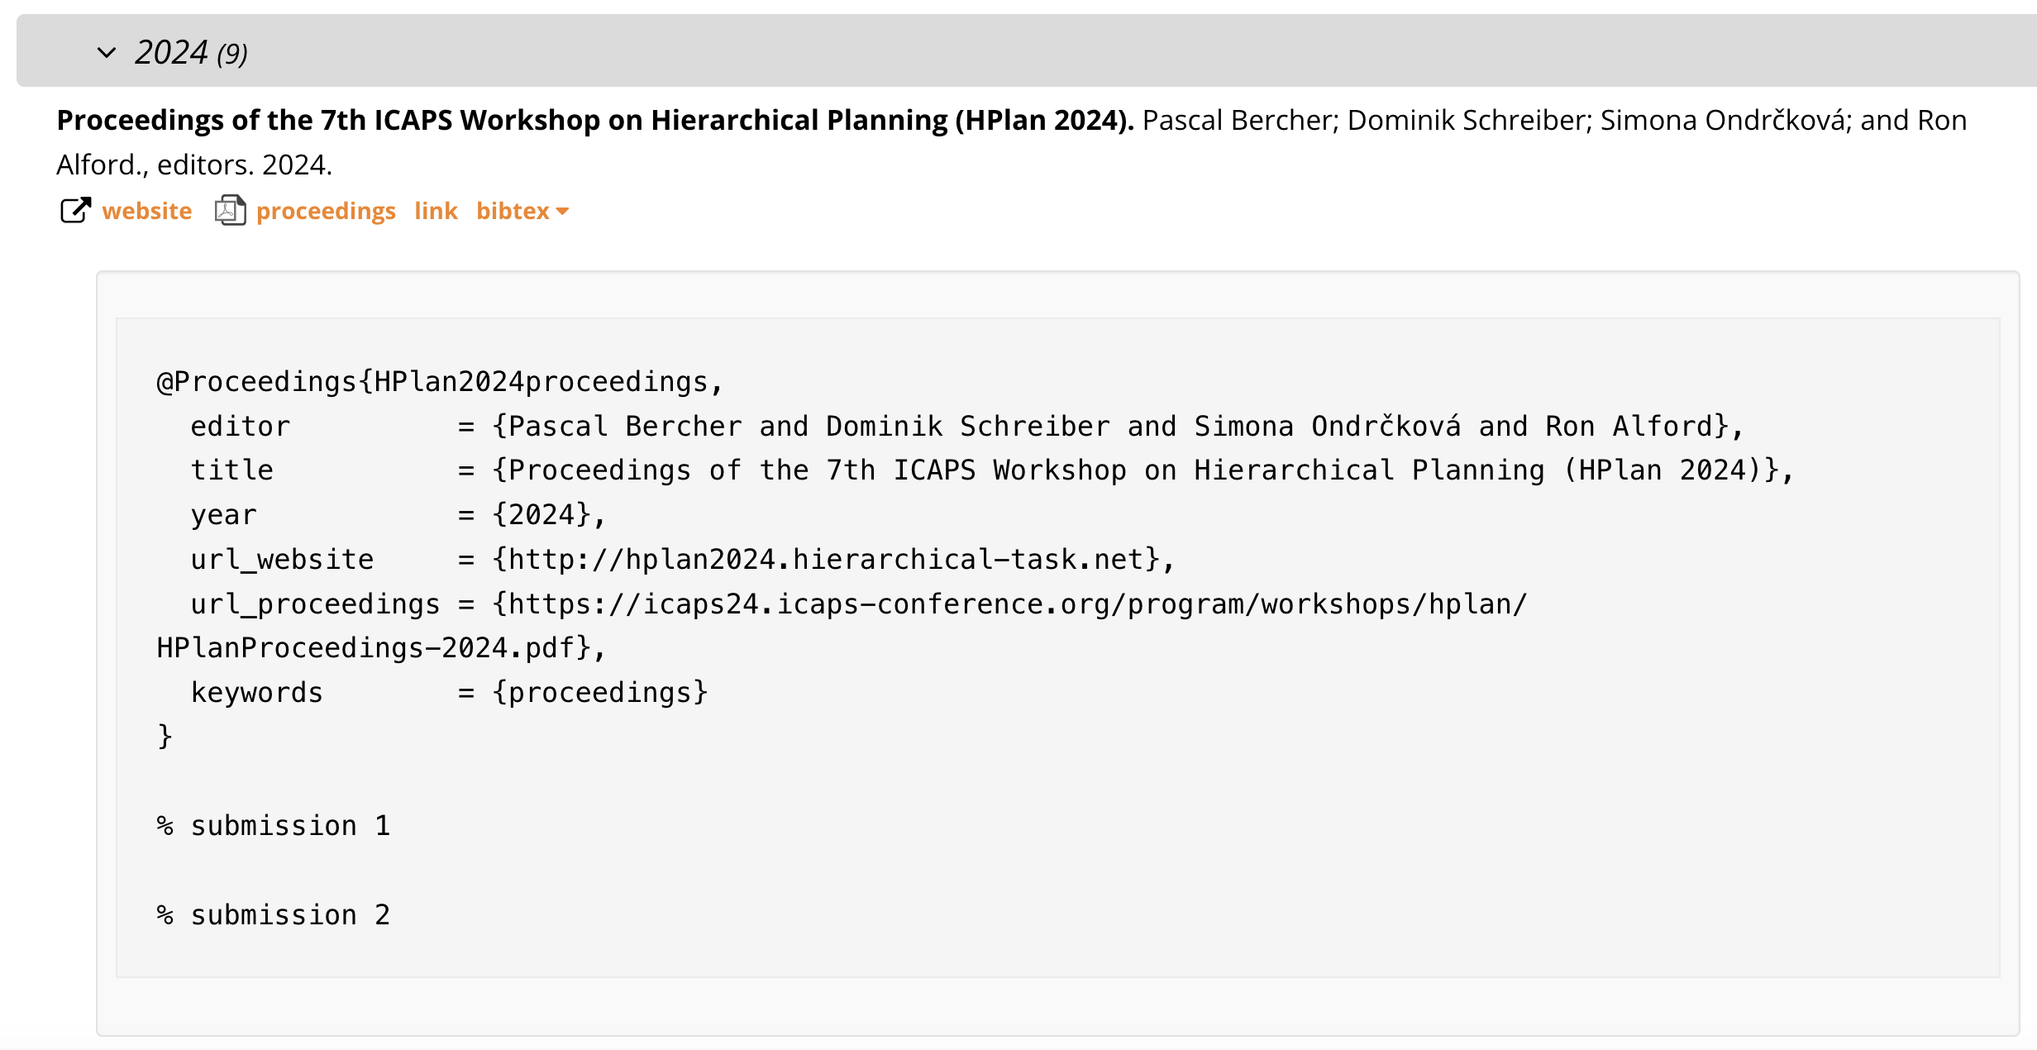Click the PDF proceedings document icon
Screen dimensions: 2037x1050
coord(231,211)
